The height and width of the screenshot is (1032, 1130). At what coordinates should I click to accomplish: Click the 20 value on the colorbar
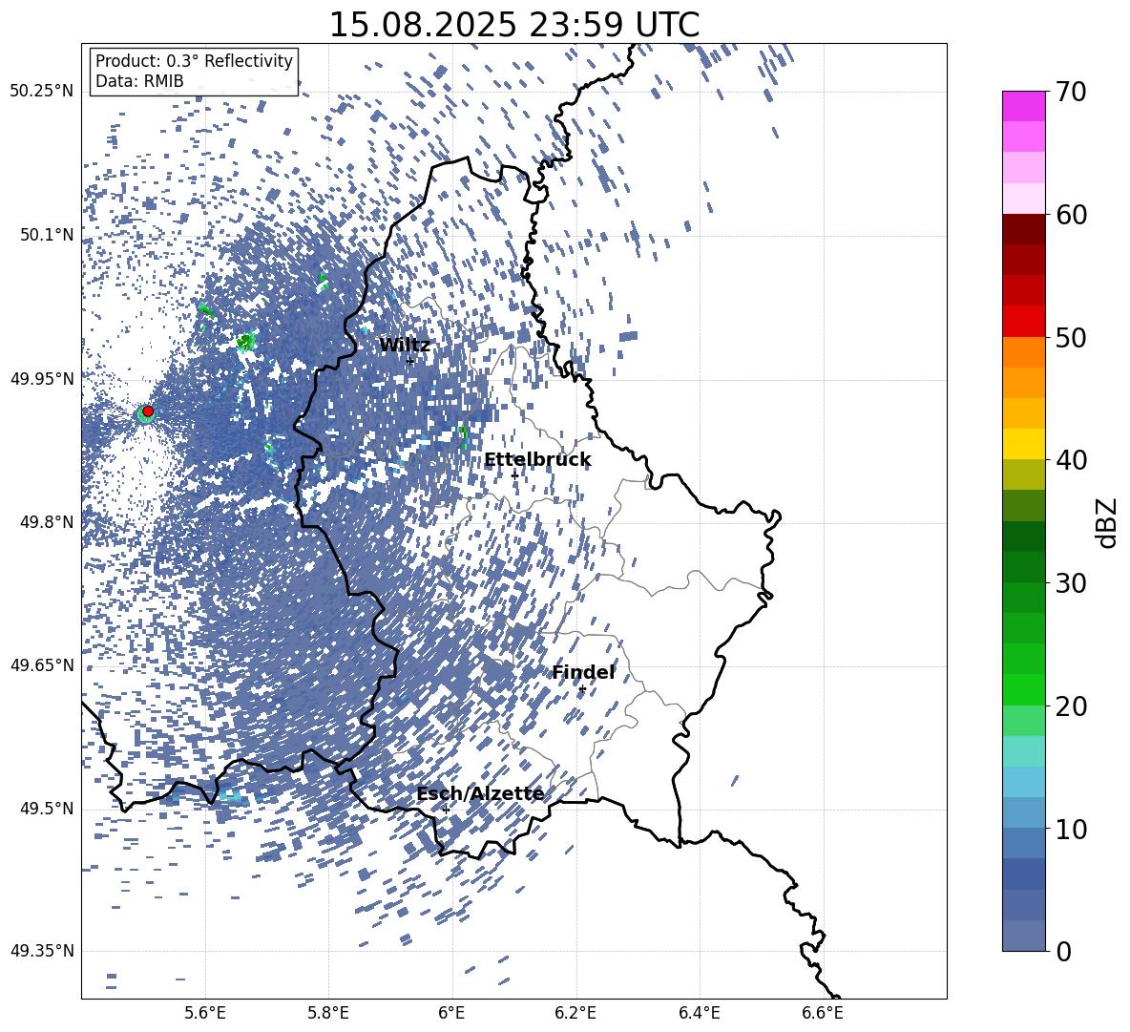click(x=1071, y=706)
